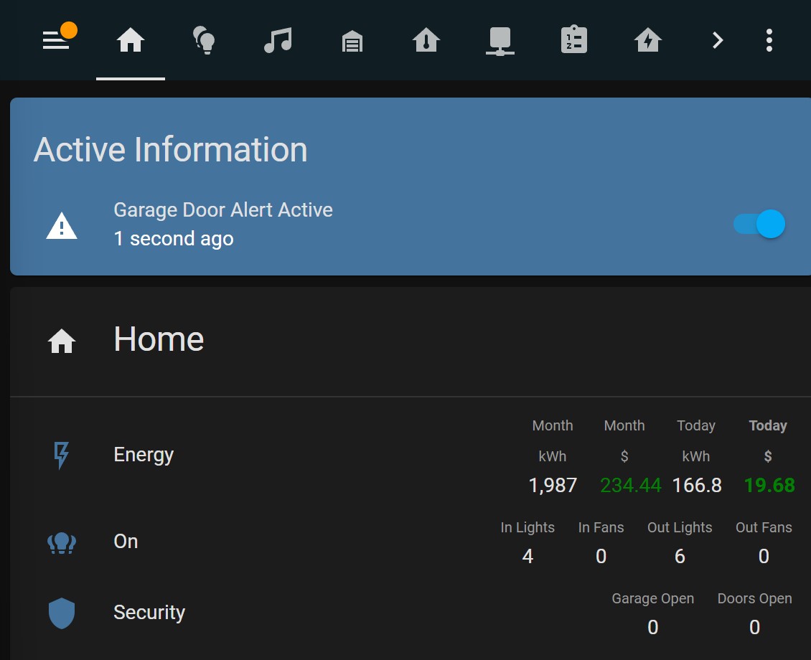Open the lightbulb lights tab icon
The image size is (811, 660).
point(204,41)
